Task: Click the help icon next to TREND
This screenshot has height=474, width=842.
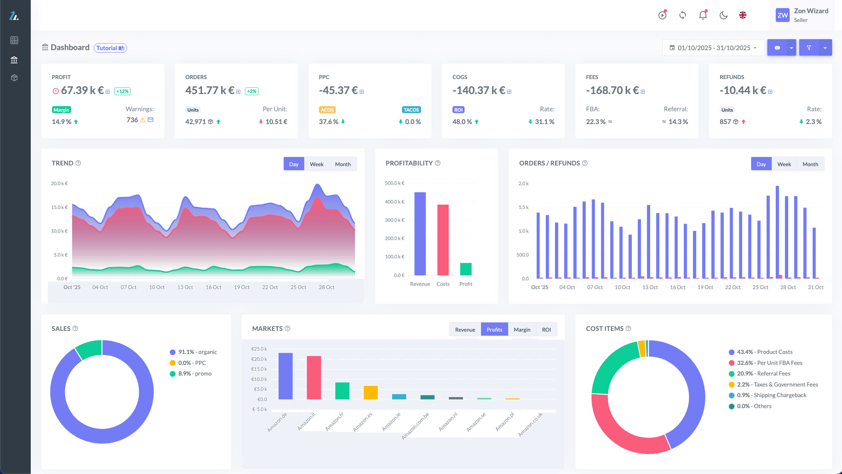Action: tap(78, 163)
